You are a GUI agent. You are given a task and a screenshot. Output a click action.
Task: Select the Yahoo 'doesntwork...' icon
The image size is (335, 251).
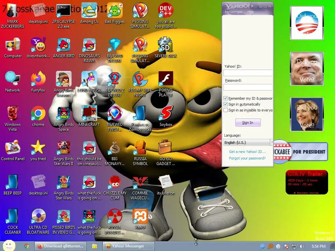point(38,48)
